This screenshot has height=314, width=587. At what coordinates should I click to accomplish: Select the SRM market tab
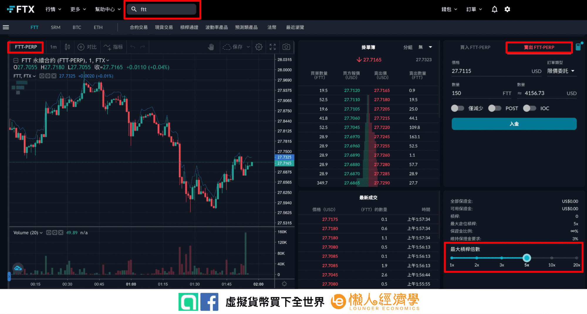[x=55, y=27]
